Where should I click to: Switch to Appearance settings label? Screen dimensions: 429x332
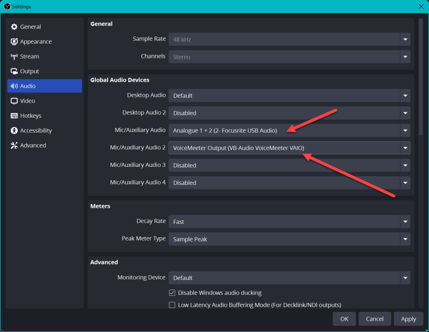coord(36,41)
